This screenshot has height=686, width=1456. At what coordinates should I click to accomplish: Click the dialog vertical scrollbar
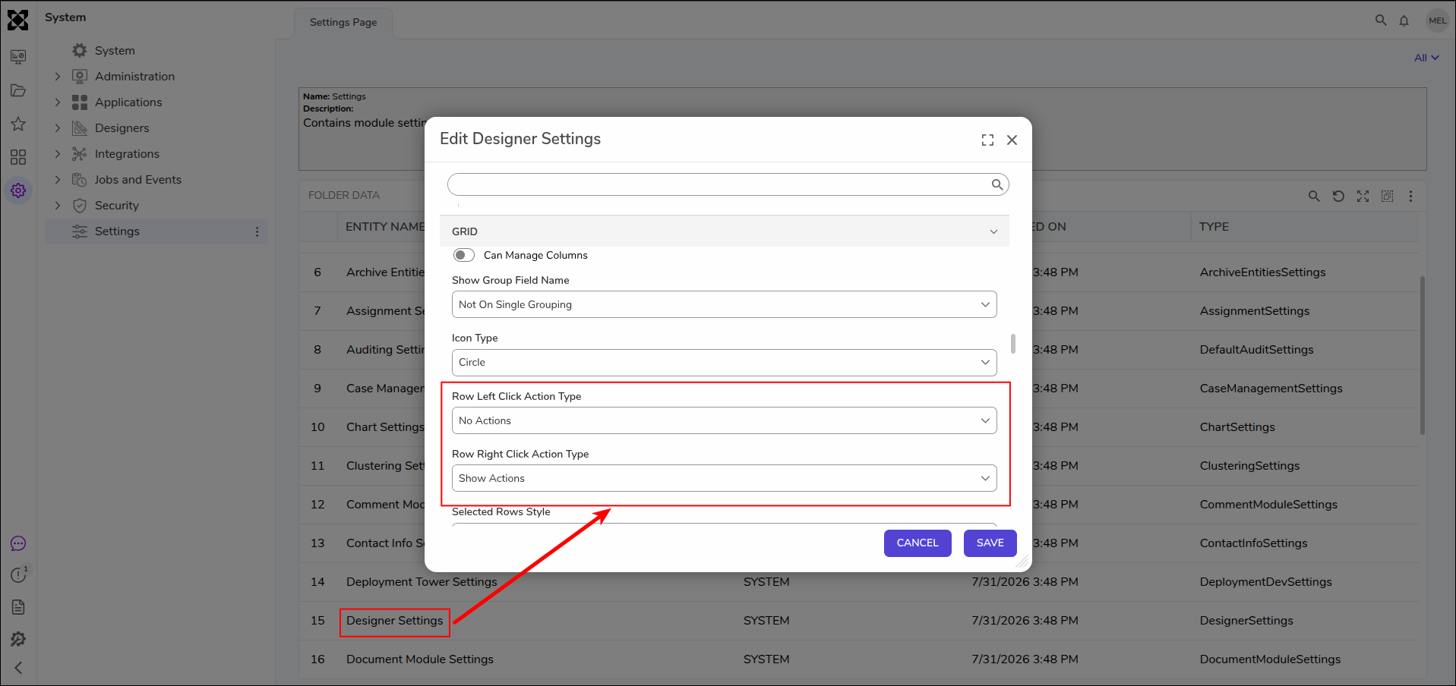(1013, 343)
